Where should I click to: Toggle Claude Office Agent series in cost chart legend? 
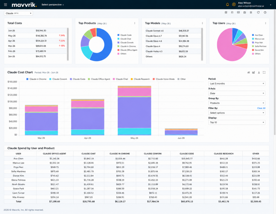(x=99, y=79)
